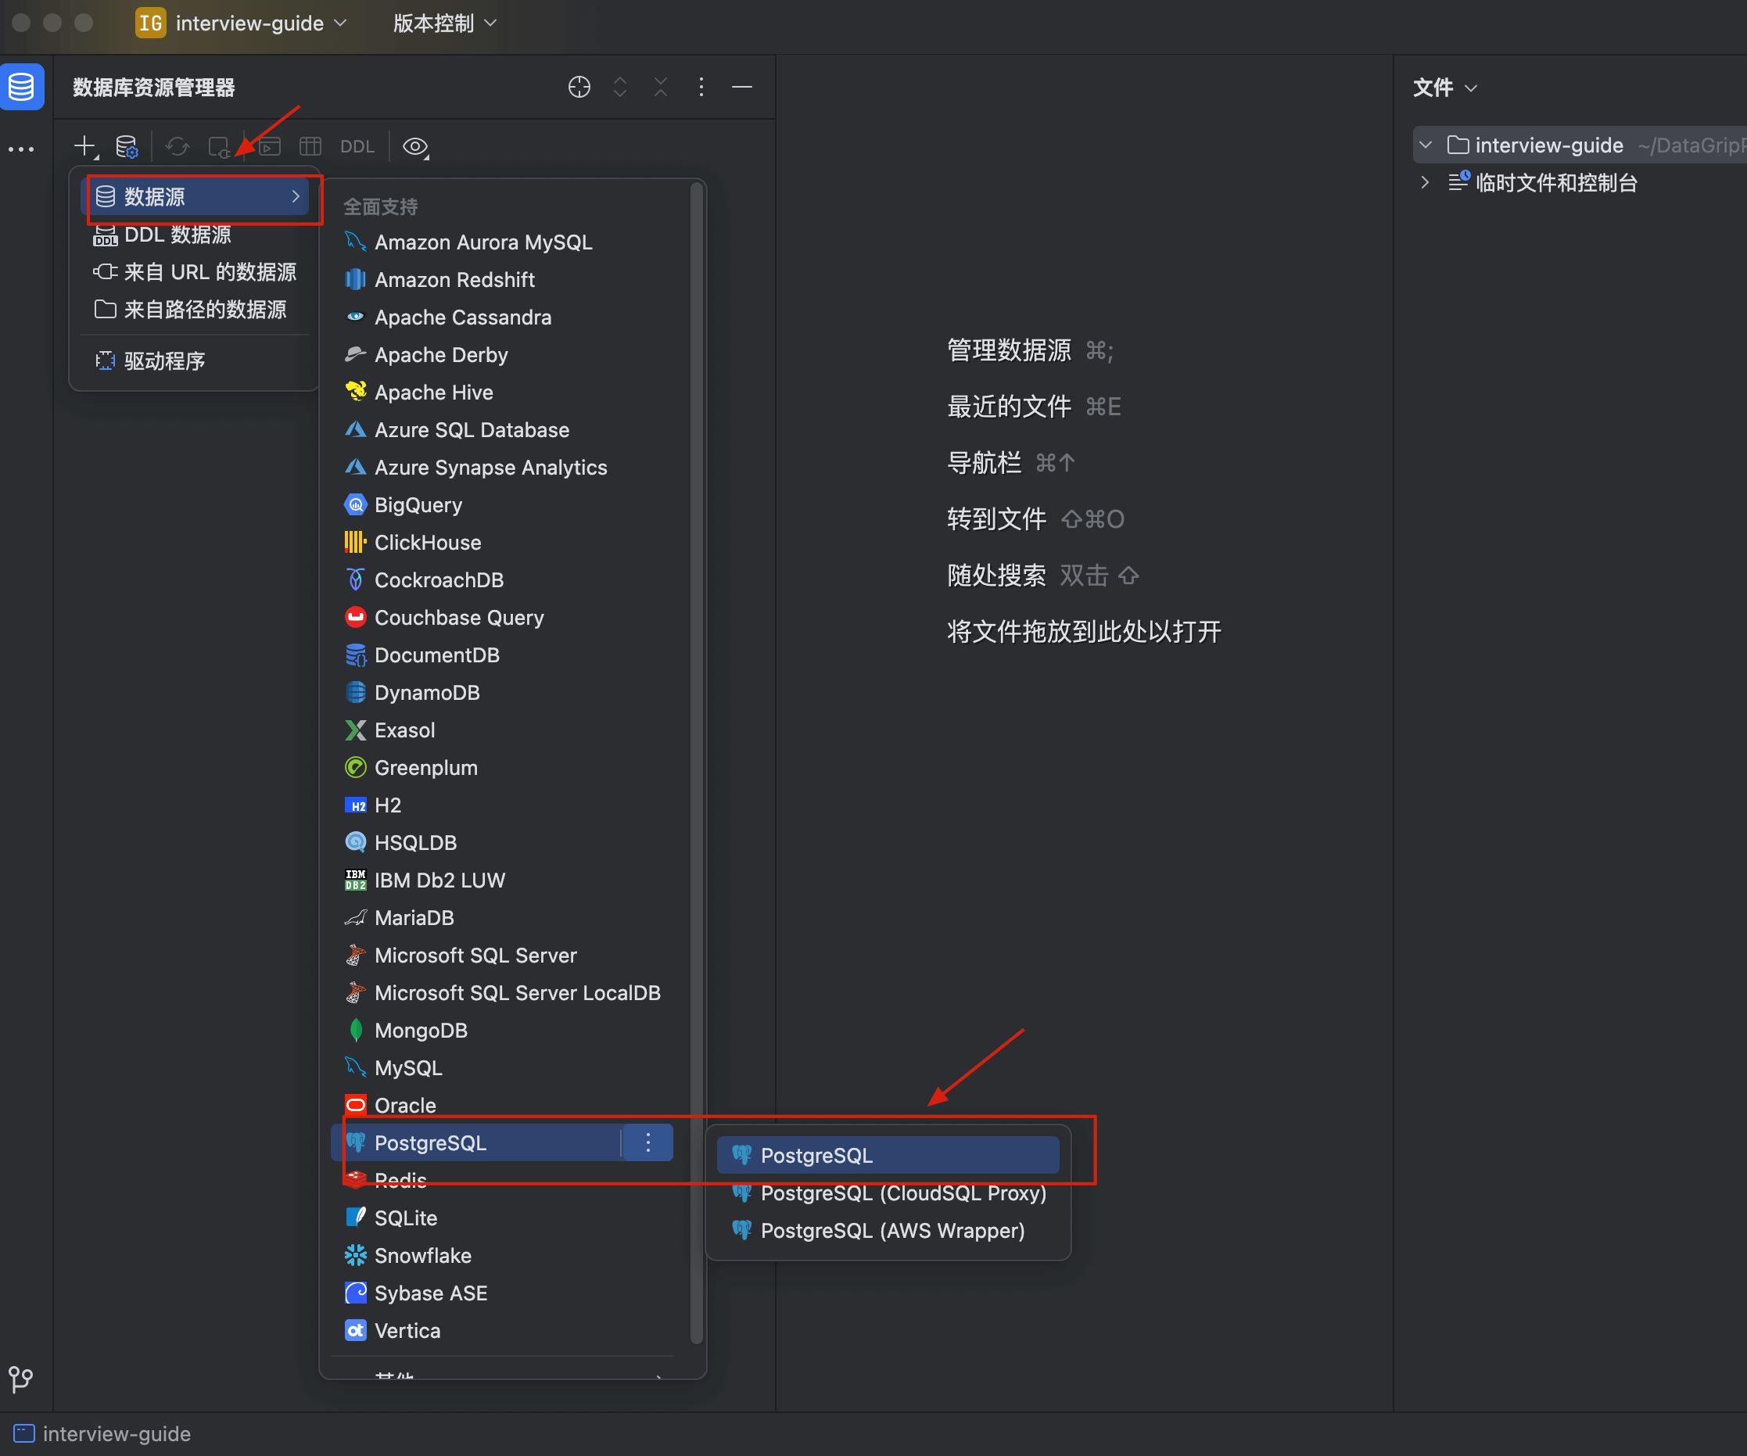Click the Refresh icon in database toolbar
The width and height of the screenshot is (1747, 1456).
tap(178, 147)
